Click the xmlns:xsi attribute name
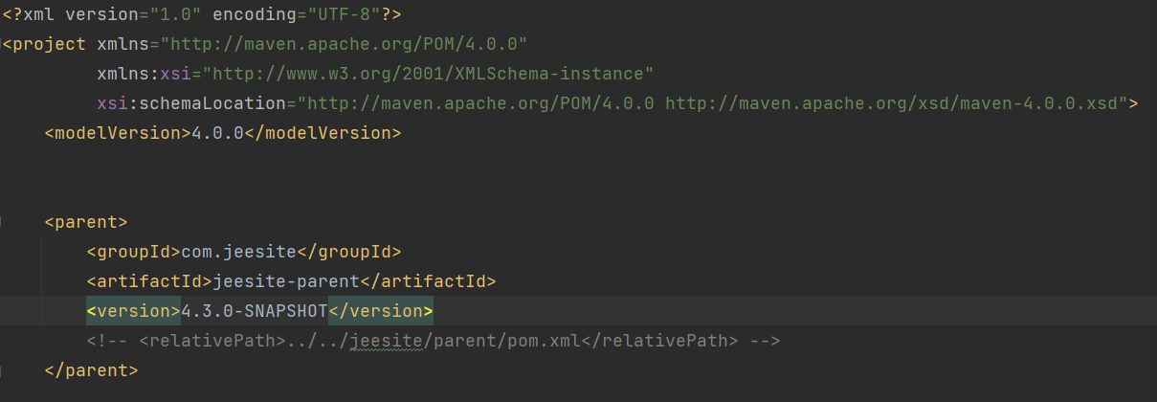Viewport: 1157px width, 402px height. [144, 74]
